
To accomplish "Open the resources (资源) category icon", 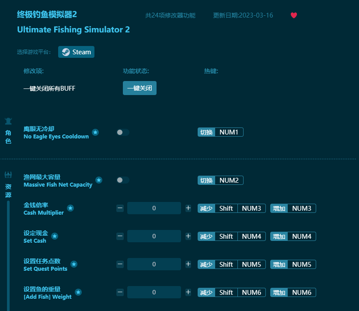I will [8, 175].
